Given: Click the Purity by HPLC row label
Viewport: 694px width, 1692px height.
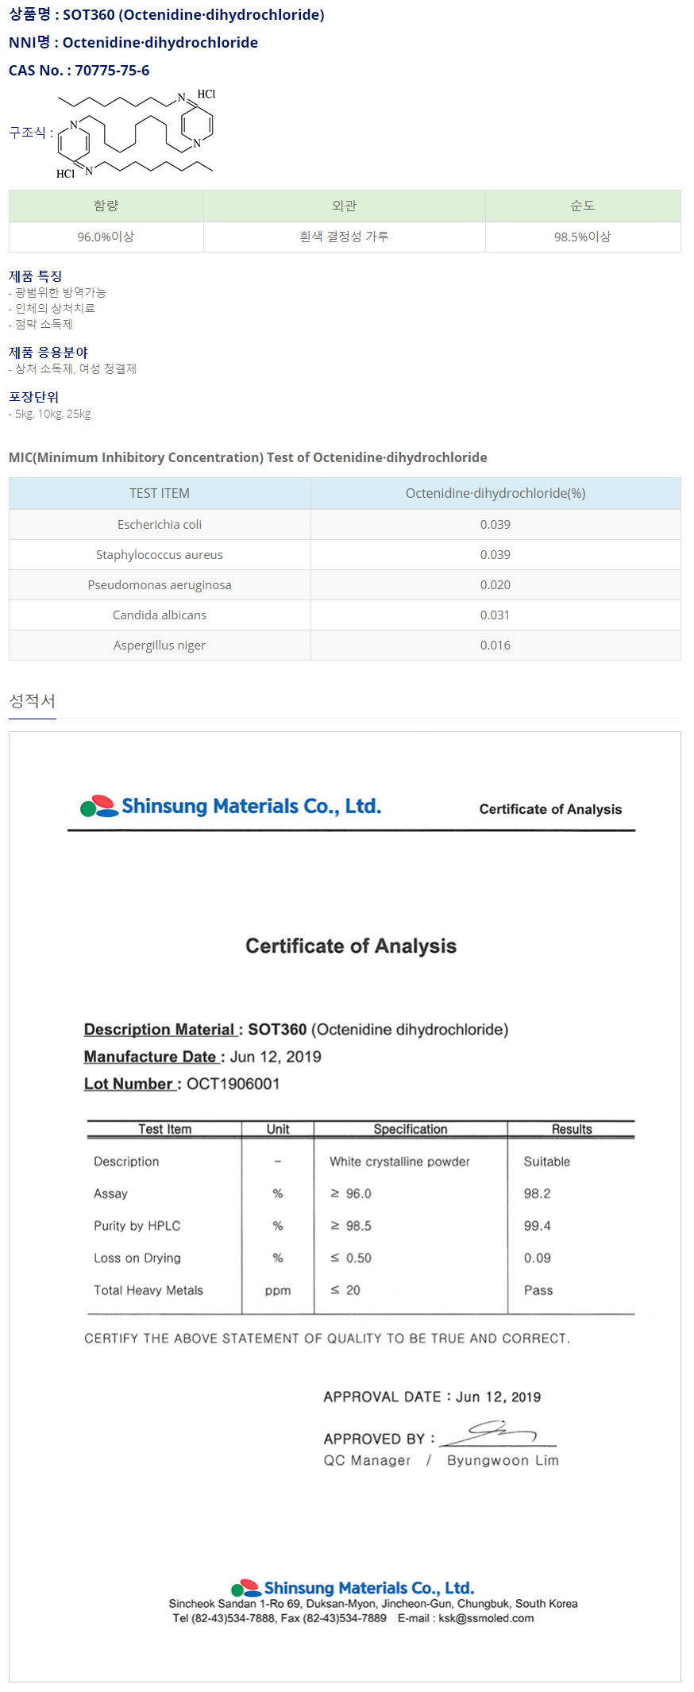Looking at the screenshot, I should coord(137,1226).
